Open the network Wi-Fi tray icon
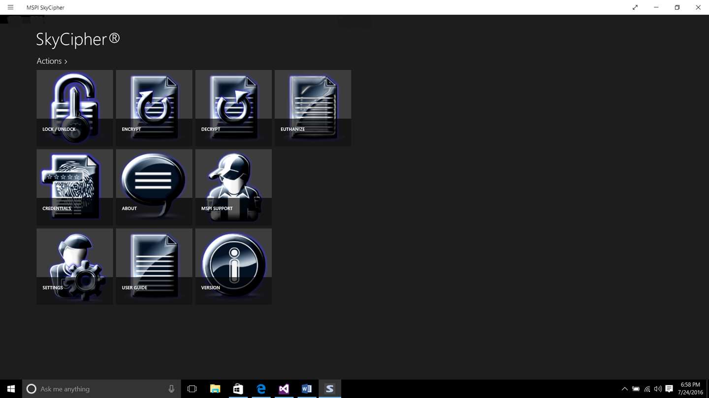Screen dimensions: 709x398 pos(647,389)
